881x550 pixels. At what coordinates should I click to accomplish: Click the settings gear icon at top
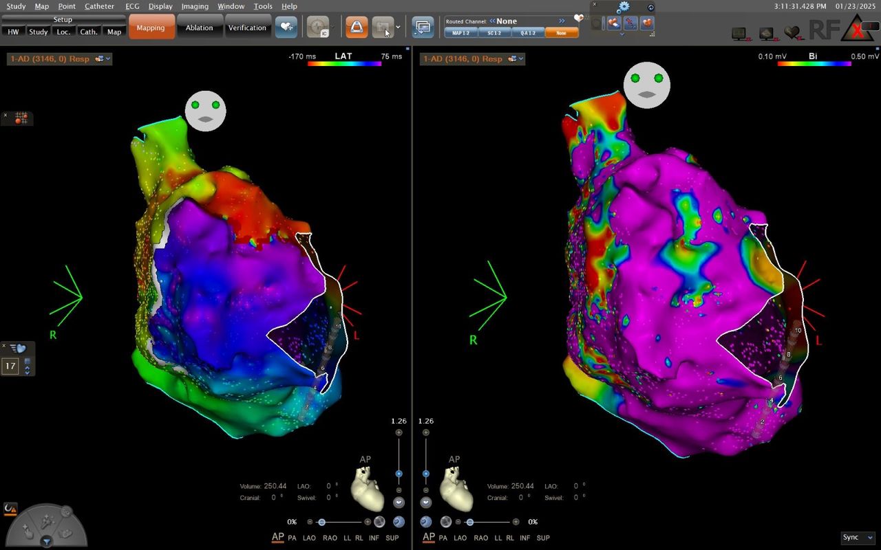point(624,7)
